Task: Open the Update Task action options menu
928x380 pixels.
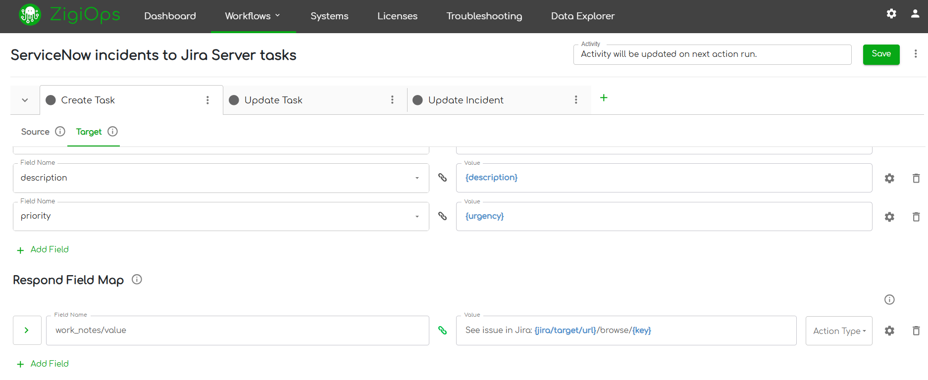Action: pyautogui.click(x=392, y=100)
